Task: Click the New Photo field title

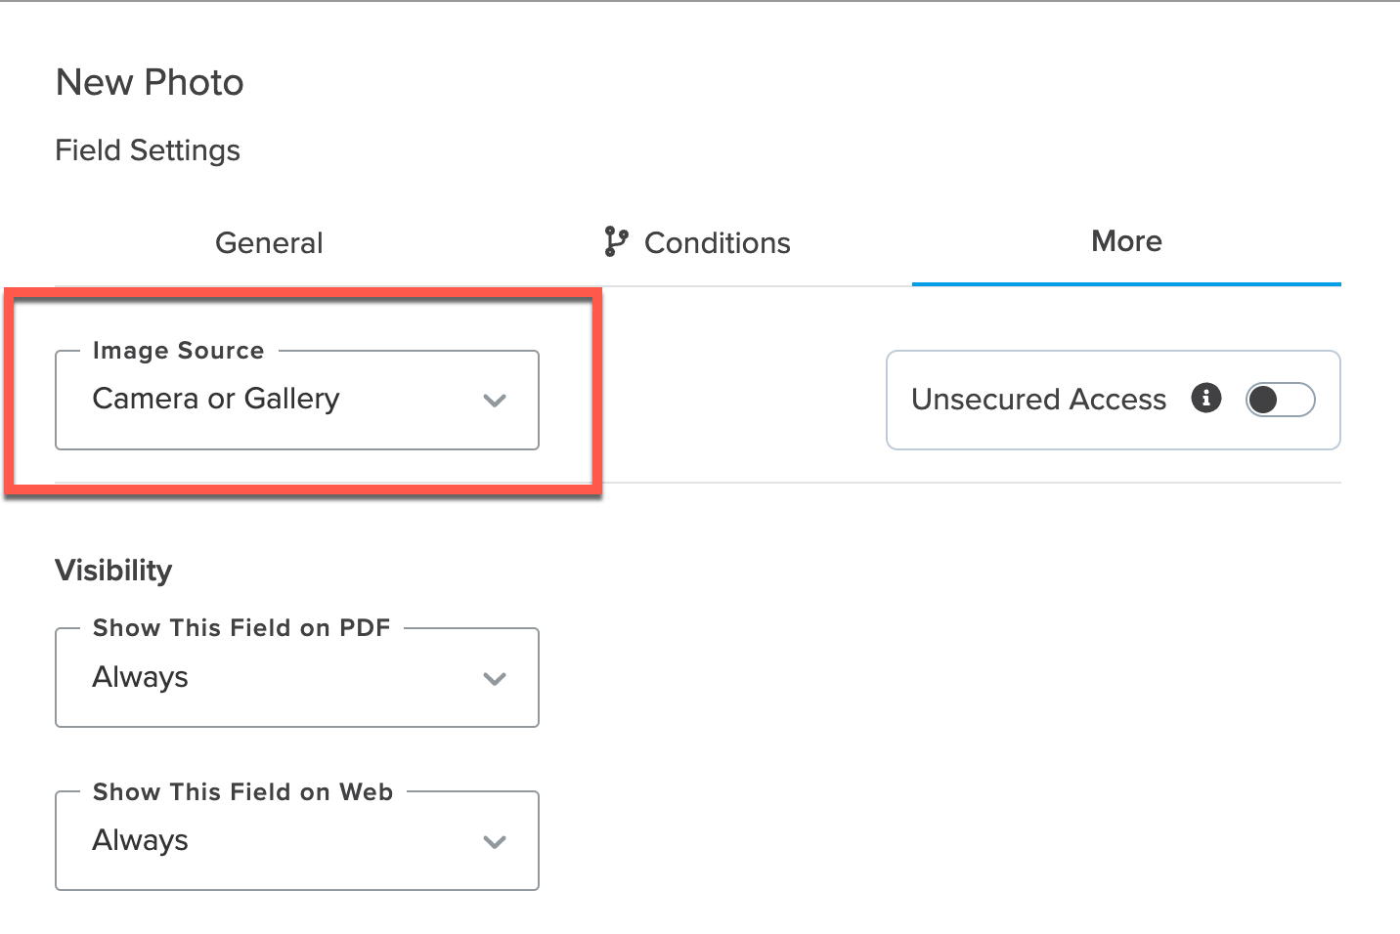Action: 150,83
